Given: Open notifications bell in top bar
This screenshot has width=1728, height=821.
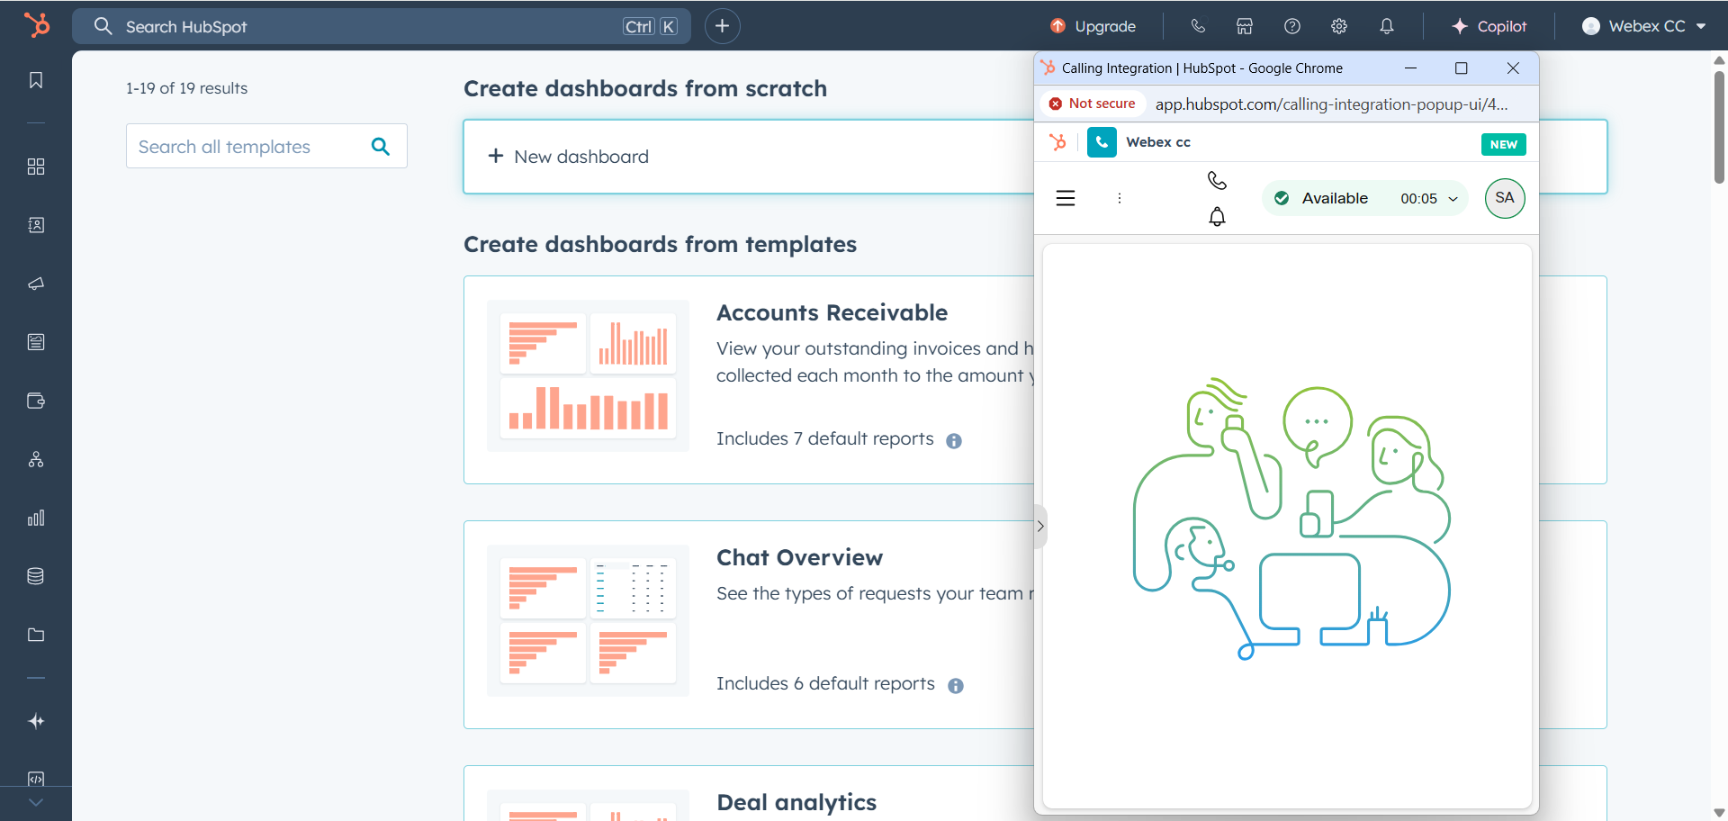Looking at the screenshot, I should coord(1387,26).
